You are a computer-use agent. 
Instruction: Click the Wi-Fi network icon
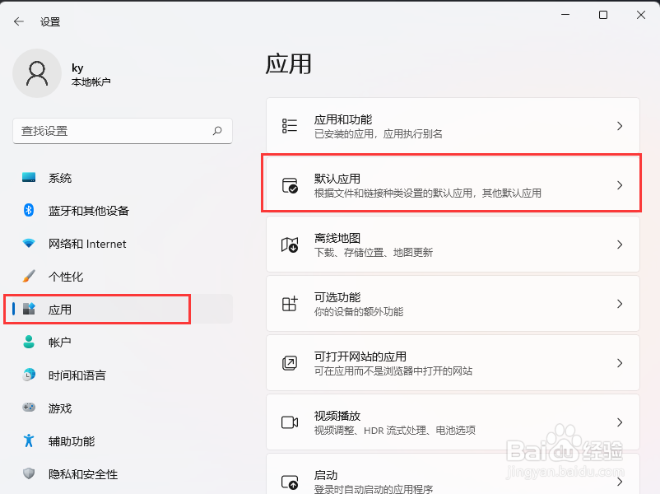coord(29,243)
